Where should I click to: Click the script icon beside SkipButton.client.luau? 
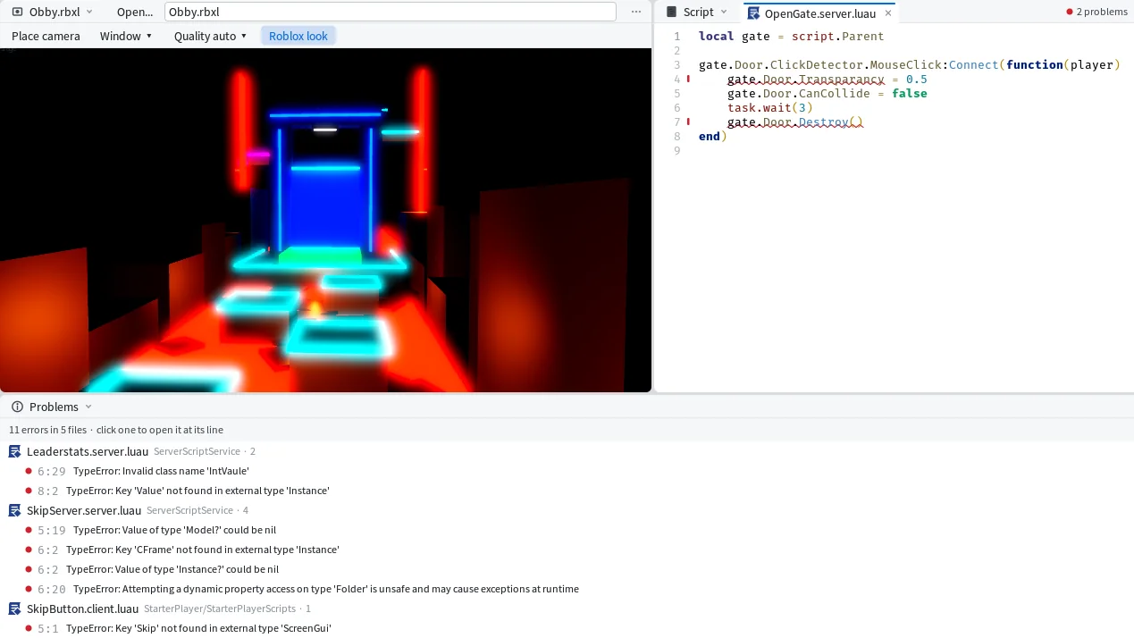pyautogui.click(x=14, y=609)
